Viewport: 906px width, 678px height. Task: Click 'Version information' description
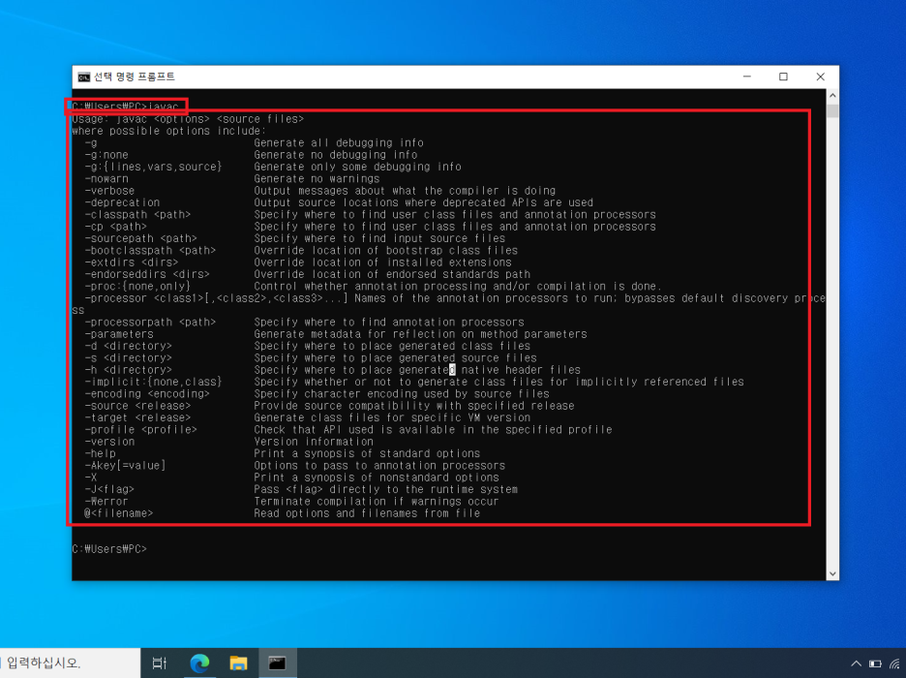314,442
